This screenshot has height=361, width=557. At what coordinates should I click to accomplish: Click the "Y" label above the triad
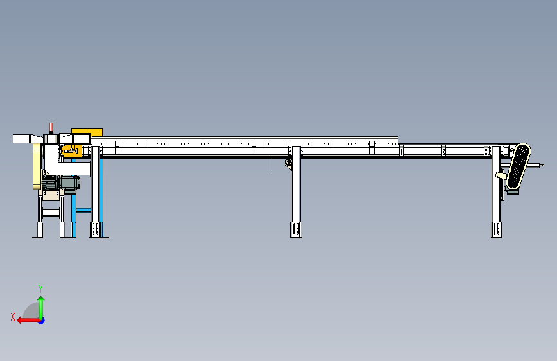(x=40, y=288)
